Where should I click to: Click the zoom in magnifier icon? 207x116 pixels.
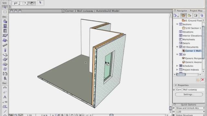(62, 115)
